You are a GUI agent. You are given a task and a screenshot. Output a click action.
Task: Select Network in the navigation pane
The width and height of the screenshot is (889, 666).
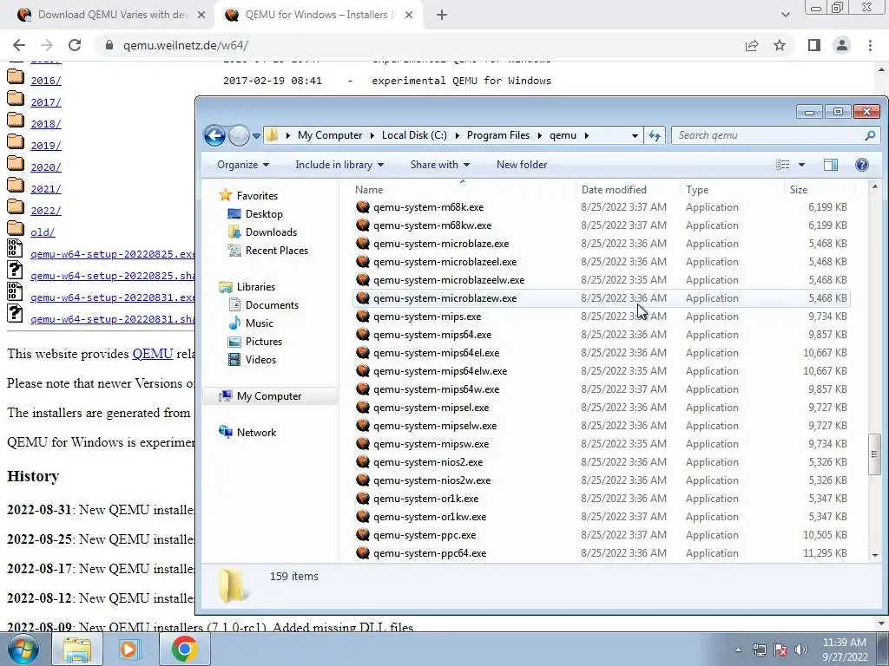pos(256,433)
